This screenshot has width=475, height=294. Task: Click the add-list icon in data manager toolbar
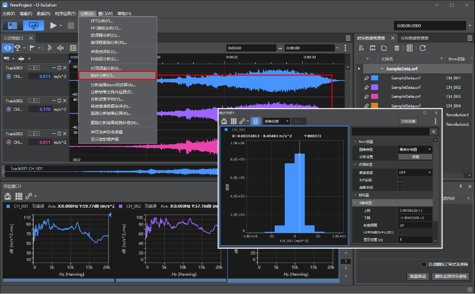362,48
